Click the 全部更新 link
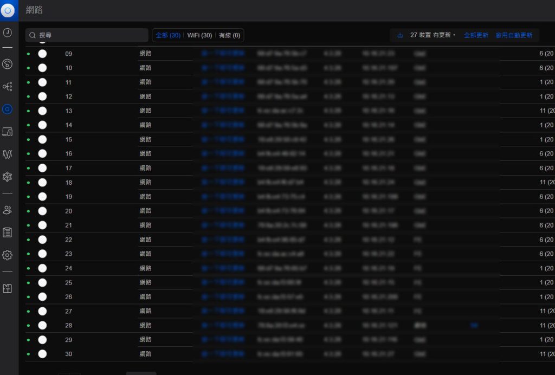Screen dimensions: 555x375 click(476, 35)
